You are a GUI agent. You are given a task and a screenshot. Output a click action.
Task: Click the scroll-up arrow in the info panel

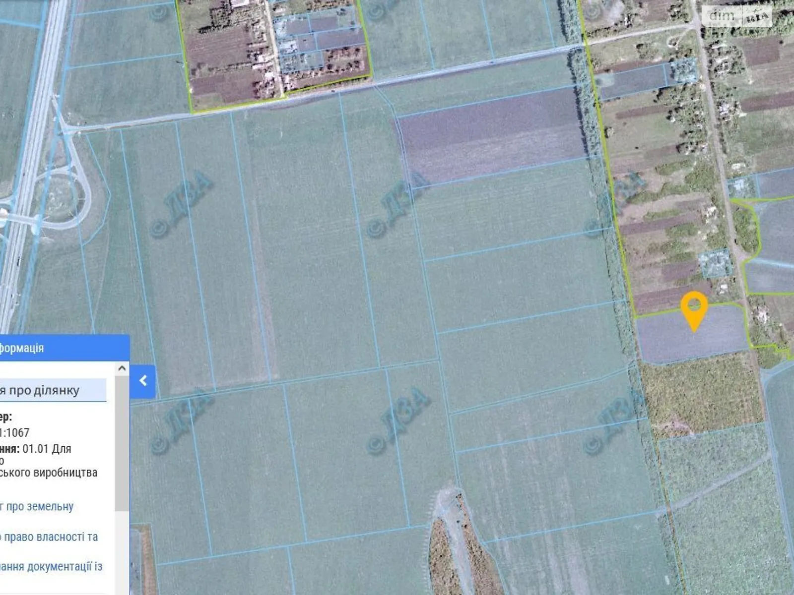pyautogui.click(x=122, y=368)
